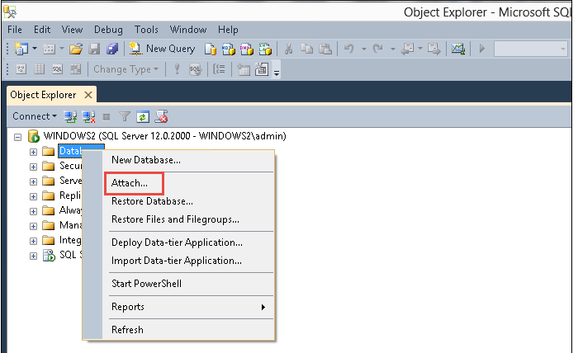Click the Open File folder icon
The image size is (578, 353).
(x=76, y=49)
